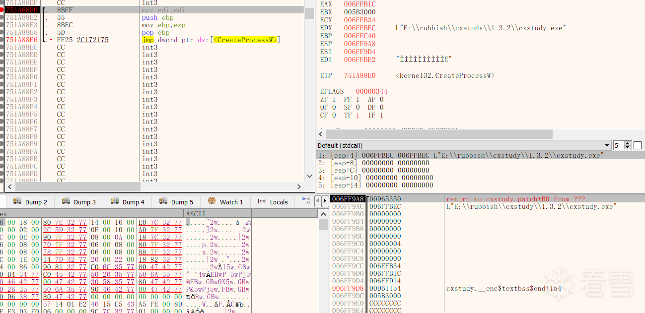The width and height of the screenshot is (645, 313).
Task: Focus the argument count field showing 5
Action: pyautogui.click(x=619, y=145)
